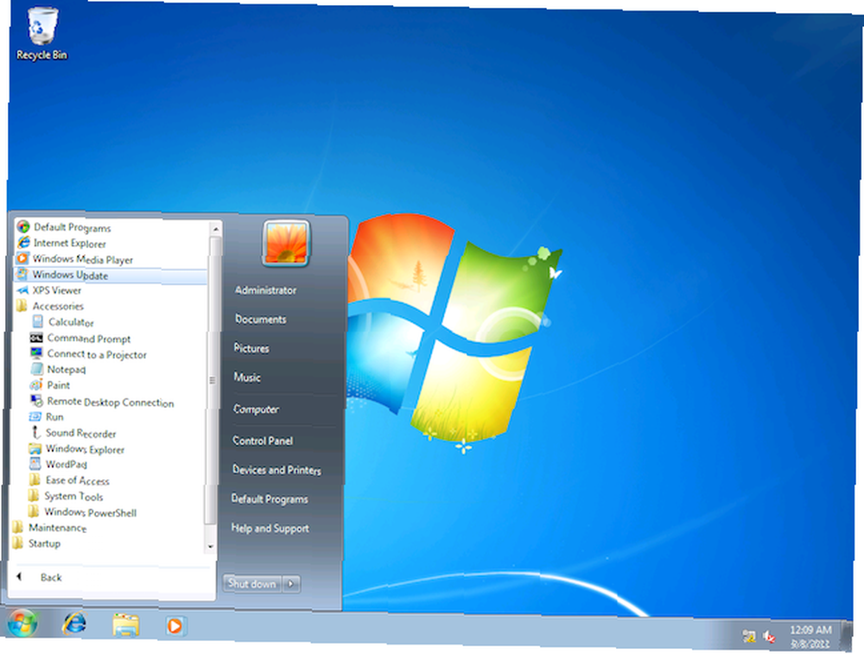Open Control Panel
This screenshot has height=654, width=864.
[x=263, y=441]
